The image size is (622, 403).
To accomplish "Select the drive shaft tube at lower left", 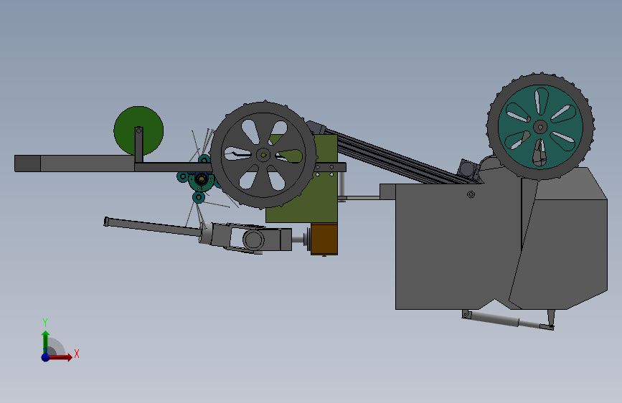I will pos(153,227).
